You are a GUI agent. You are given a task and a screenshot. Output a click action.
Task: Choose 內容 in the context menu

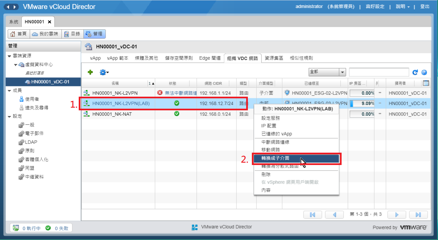266,190
